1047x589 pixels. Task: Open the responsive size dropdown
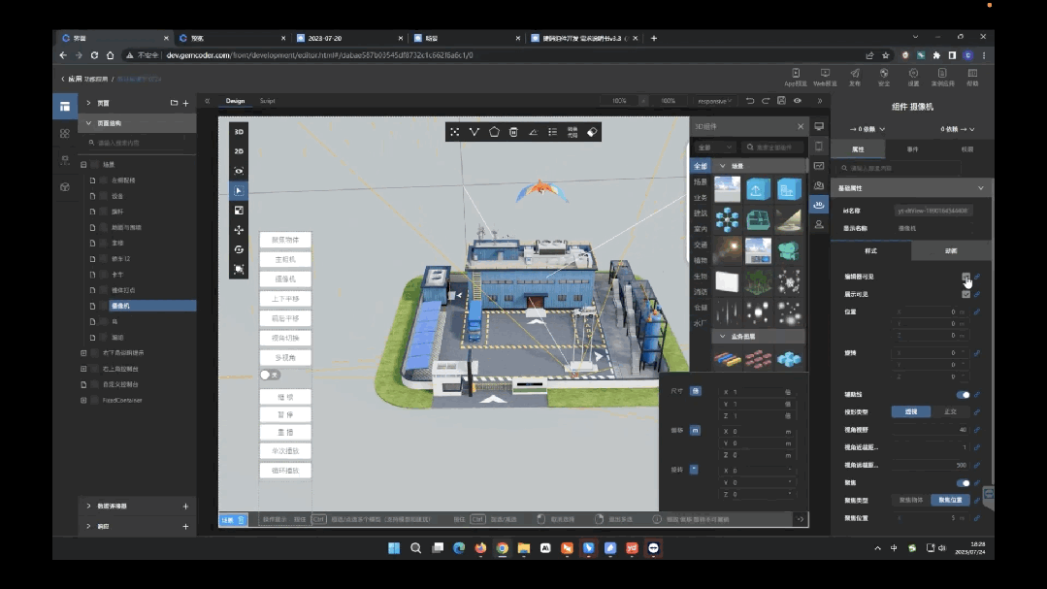[x=714, y=102]
